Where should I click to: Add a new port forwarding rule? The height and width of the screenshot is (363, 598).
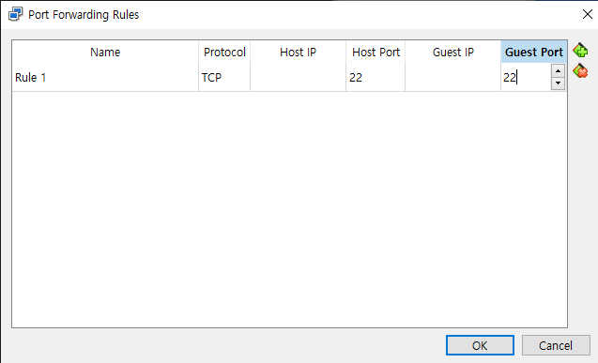click(x=580, y=50)
